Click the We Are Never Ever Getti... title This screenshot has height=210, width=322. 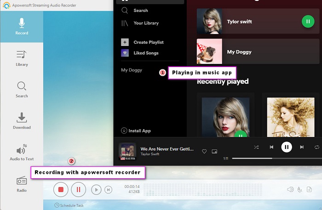(167, 149)
